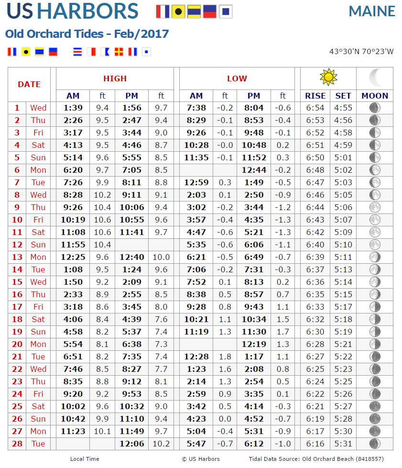Click sunset time 5:15 on Thu 16
Image resolution: width=402 pixels, height=468 pixels.
[x=343, y=294]
